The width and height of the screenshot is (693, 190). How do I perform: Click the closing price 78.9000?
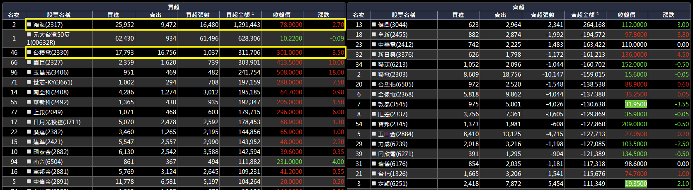pyautogui.click(x=291, y=25)
